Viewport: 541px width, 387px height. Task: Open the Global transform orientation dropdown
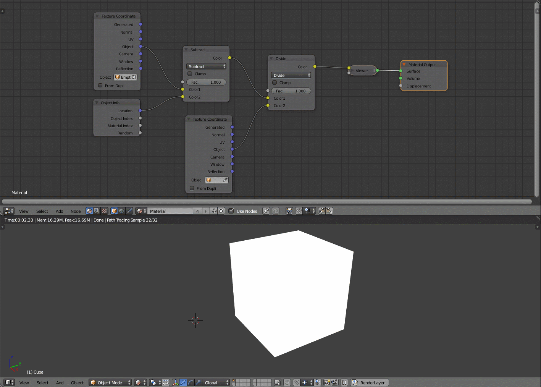(x=215, y=382)
